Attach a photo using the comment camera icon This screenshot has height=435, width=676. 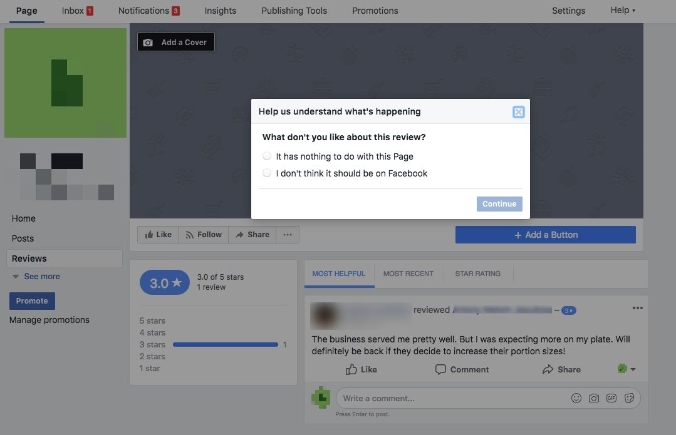593,398
